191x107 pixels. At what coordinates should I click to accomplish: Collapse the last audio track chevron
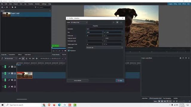[x=3, y=86]
